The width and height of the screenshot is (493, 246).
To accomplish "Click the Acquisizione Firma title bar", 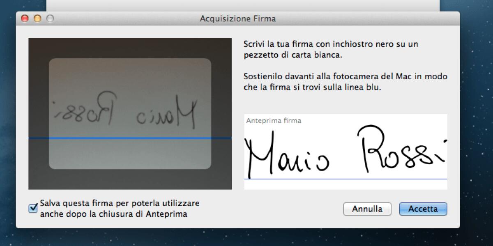I will [x=237, y=18].
